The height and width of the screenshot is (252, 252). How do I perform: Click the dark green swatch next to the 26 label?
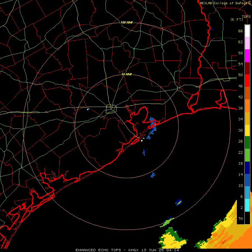247,143
